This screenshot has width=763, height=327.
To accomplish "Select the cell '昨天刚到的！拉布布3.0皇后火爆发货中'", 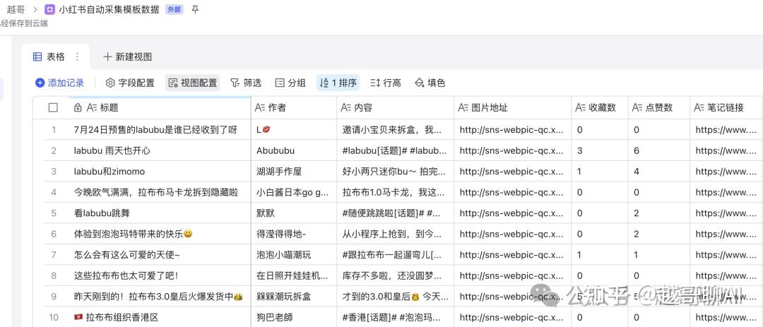I will coord(160,297).
